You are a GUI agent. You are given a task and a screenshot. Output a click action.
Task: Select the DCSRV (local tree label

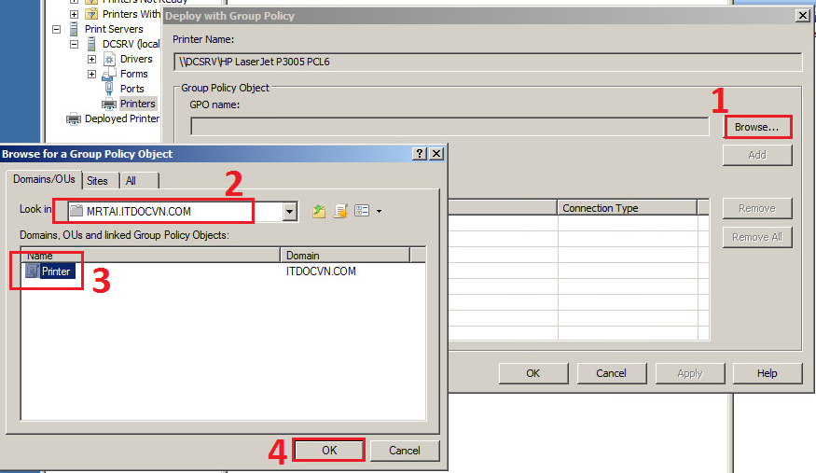point(131,44)
